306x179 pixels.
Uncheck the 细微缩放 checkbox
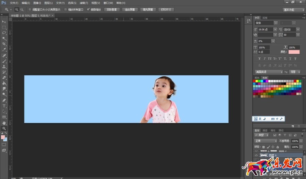(x=88, y=9)
